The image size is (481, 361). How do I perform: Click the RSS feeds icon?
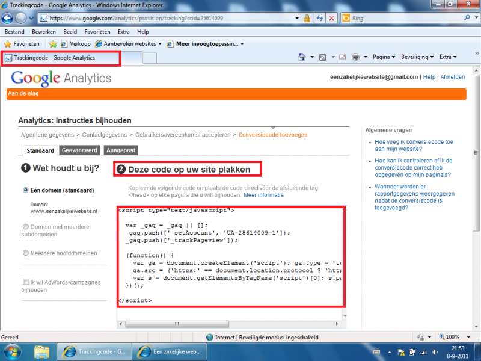click(x=323, y=57)
